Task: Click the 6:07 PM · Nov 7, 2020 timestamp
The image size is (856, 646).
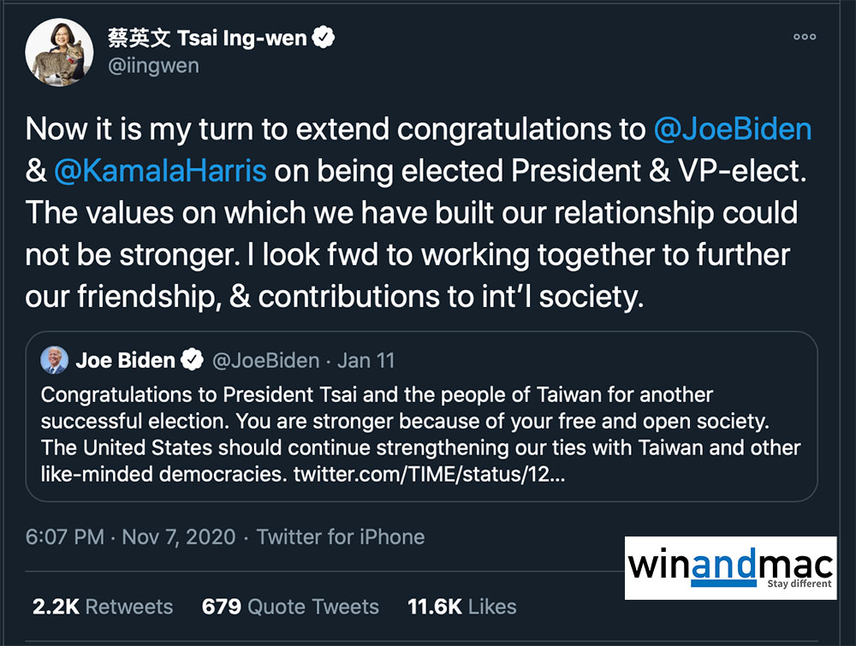Action: [x=128, y=537]
